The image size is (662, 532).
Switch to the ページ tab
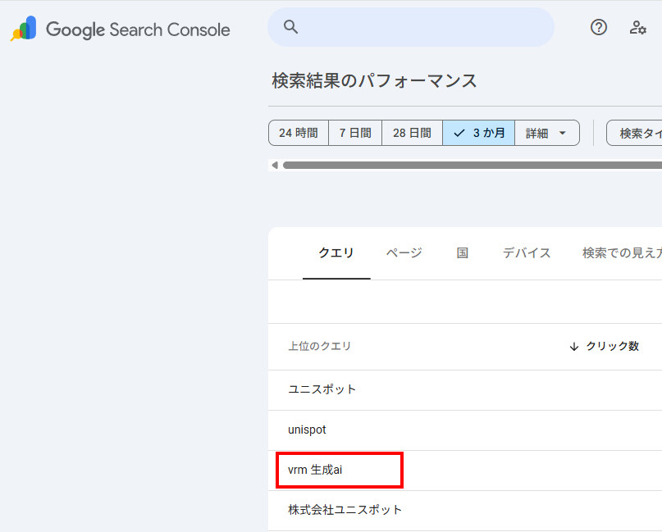(404, 253)
